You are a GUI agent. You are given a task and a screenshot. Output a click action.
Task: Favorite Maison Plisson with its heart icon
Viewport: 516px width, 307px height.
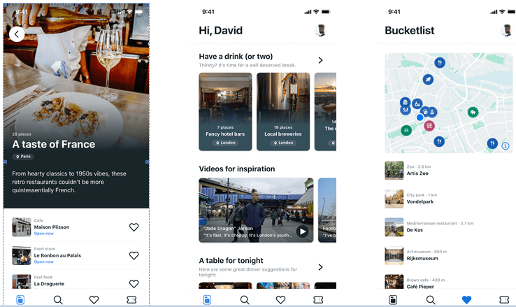tap(134, 227)
